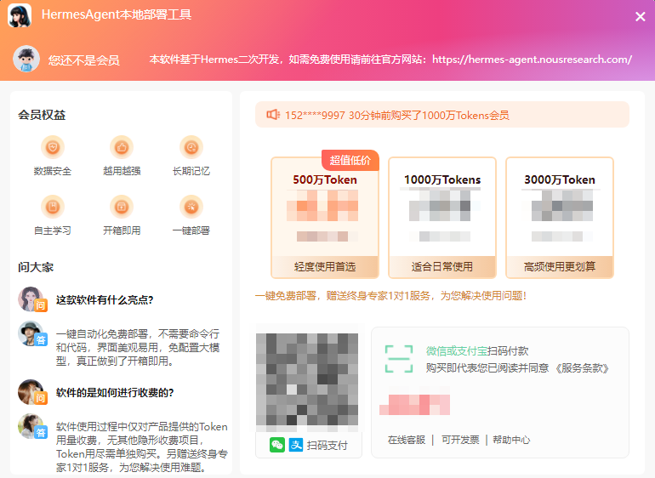
Task: Click asker avatar beside 软件的是如何进行收费的?
Action: pyautogui.click(x=31, y=392)
